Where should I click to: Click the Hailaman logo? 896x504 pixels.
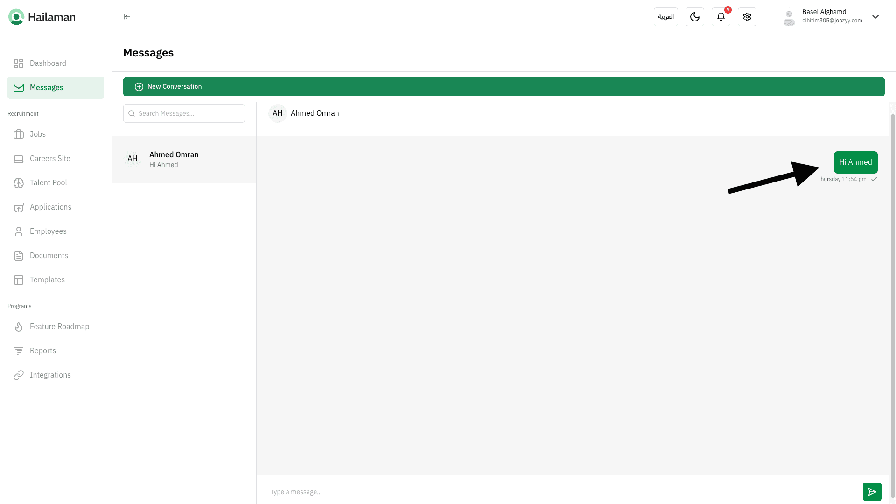pos(42,17)
